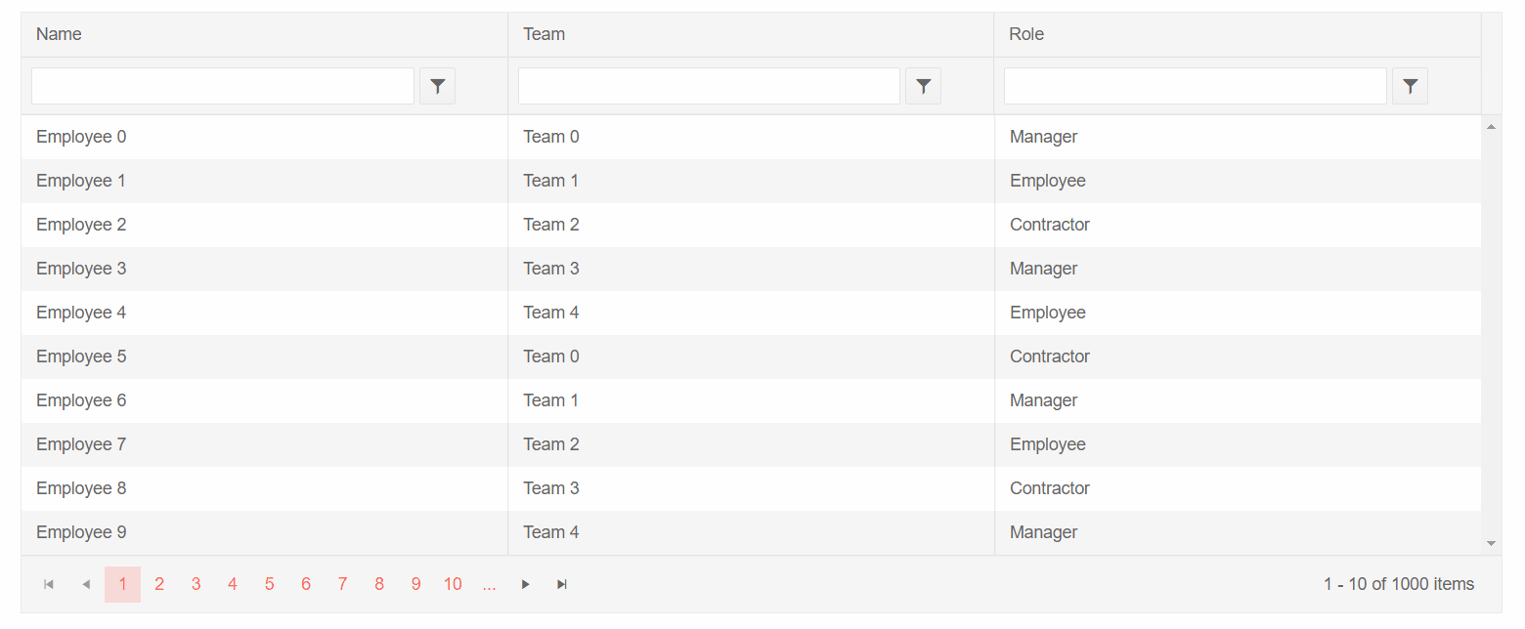This screenshot has height=629, width=1525.
Task: Click Employee role in Employee 7 row
Action: (1238, 444)
